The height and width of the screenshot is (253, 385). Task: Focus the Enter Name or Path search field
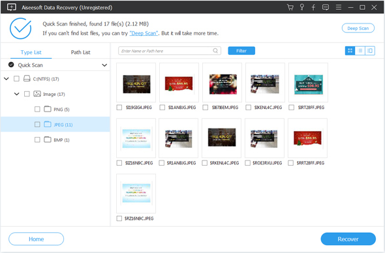170,51
